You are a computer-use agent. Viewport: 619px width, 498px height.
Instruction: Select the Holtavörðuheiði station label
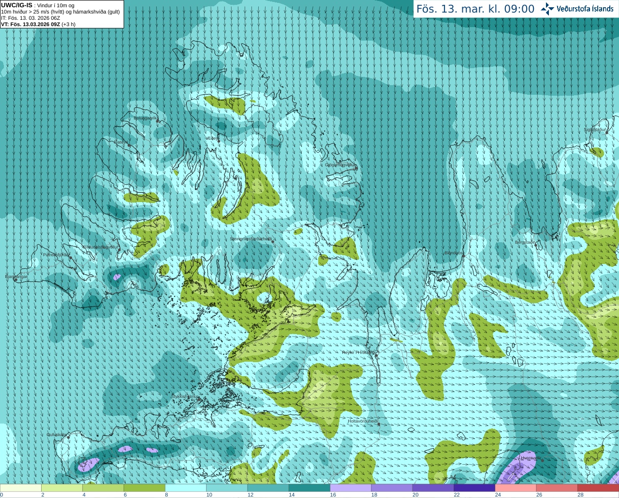(x=363, y=421)
